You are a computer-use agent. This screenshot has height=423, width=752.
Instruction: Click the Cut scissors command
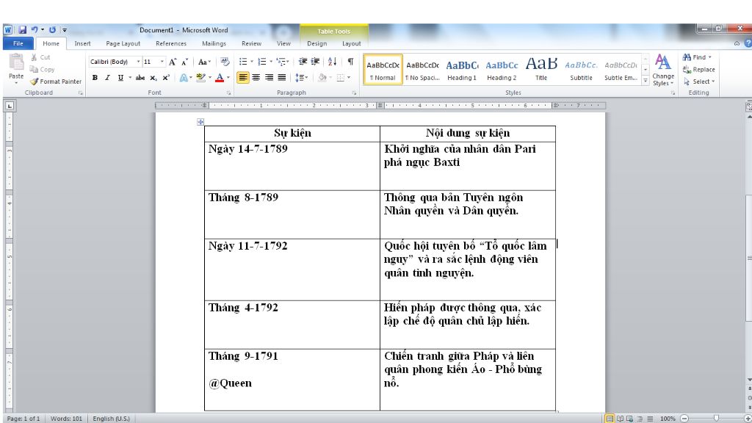click(x=40, y=57)
